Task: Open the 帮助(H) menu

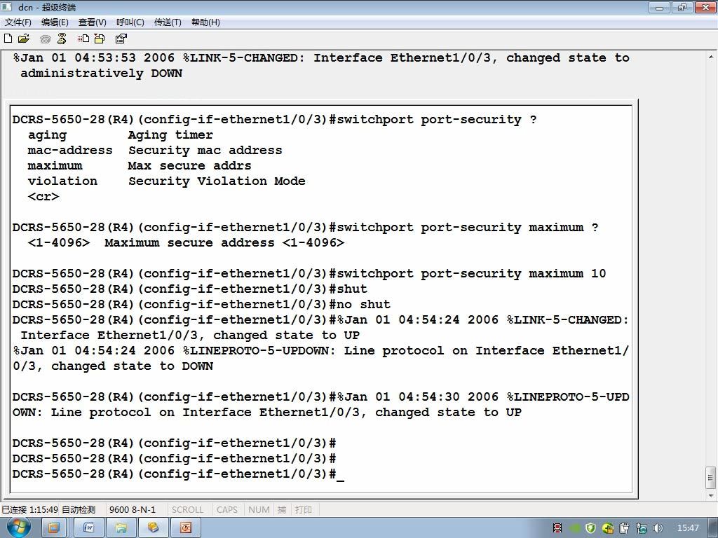Action: (x=205, y=22)
